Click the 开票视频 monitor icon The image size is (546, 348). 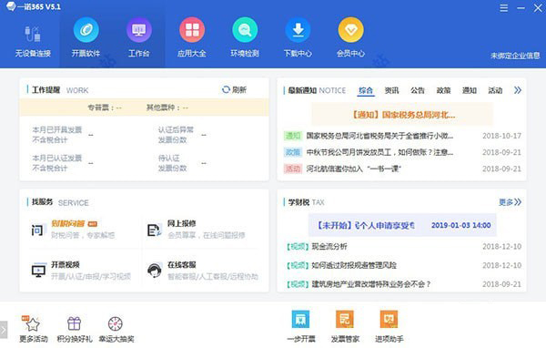pyautogui.click(x=38, y=271)
